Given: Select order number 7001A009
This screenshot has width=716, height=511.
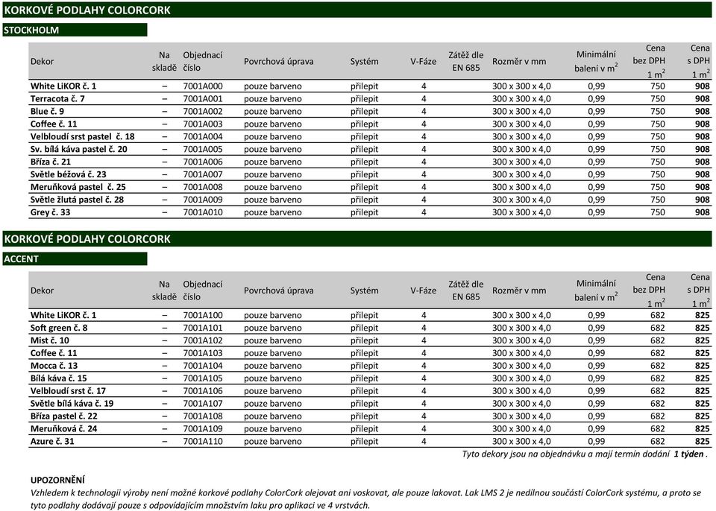Looking at the screenshot, I should coord(203,200).
